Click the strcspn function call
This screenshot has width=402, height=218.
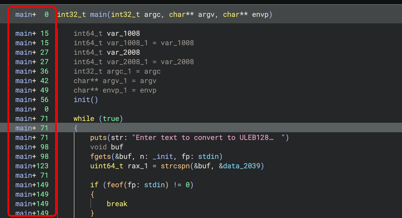click(x=175, y=166)
